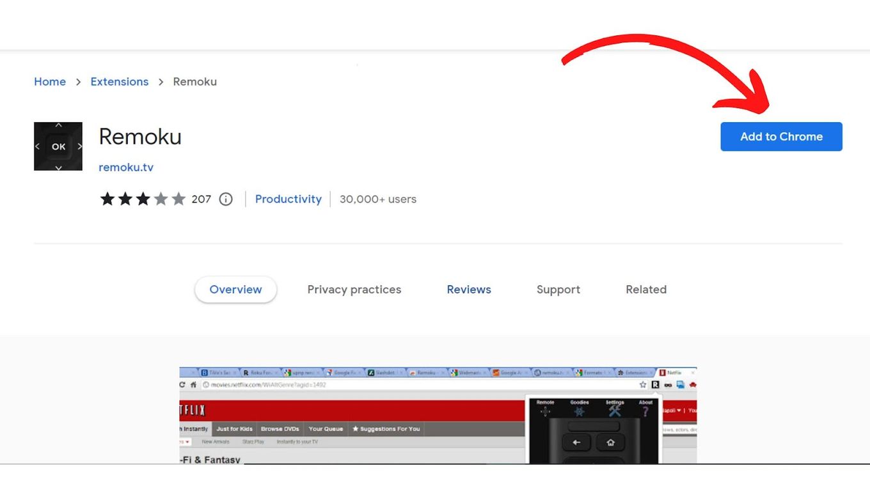Click the Remoku breadcrumb text
The height and width of the screenshot is (489, 870).
(195, 82)
